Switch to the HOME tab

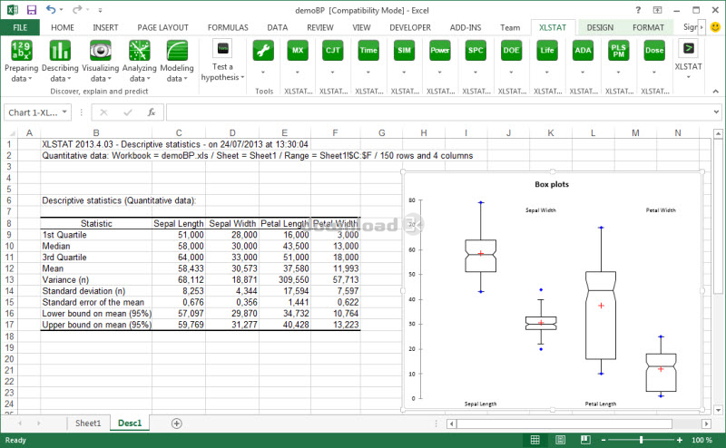click(63, 27)
